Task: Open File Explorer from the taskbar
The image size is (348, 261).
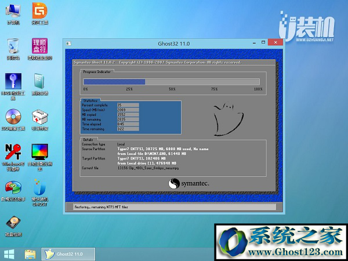Action: click(x=30, y=254)
